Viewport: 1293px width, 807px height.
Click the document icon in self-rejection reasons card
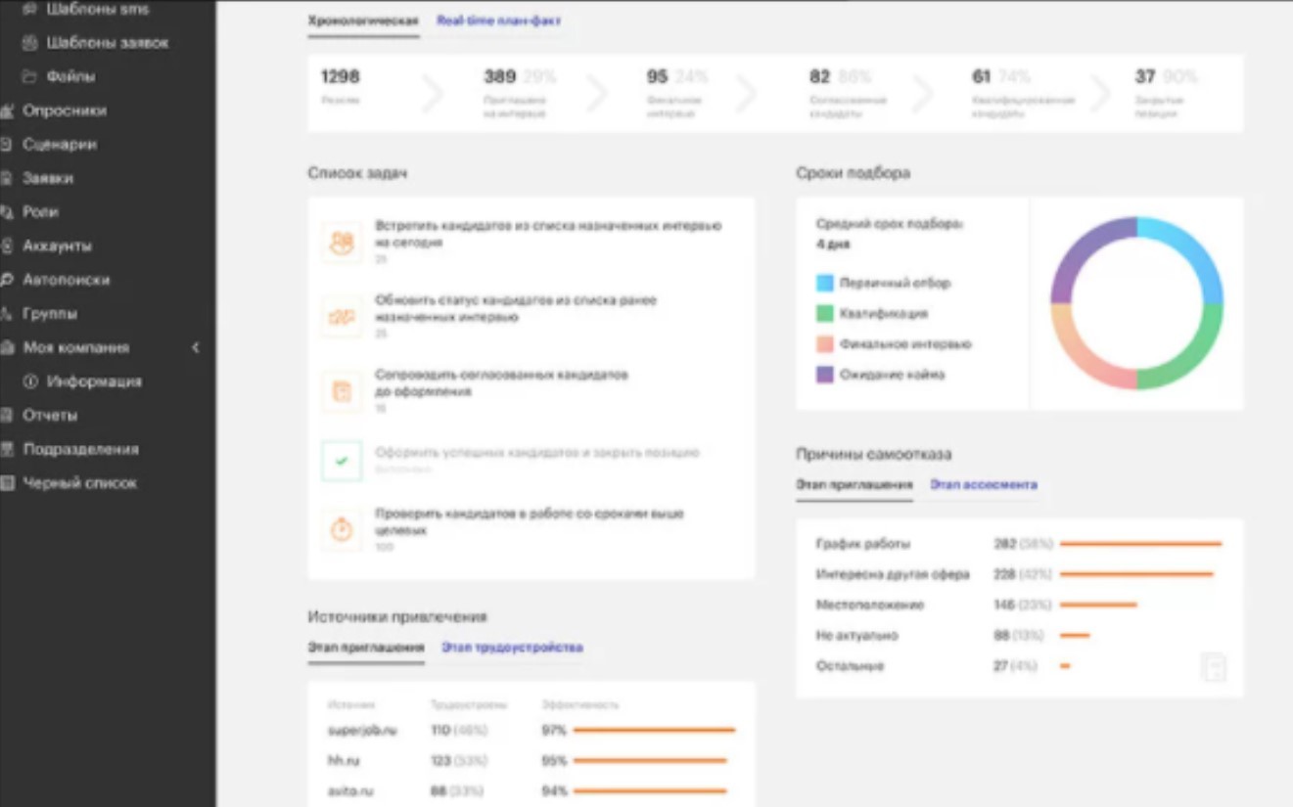(1214, 668)
